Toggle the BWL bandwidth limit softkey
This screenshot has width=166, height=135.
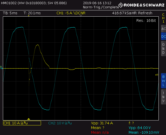[x=164, y=81]
